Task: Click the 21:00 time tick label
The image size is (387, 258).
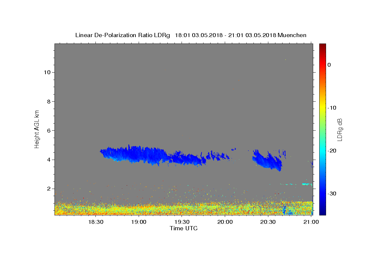Action: point(311,222)
